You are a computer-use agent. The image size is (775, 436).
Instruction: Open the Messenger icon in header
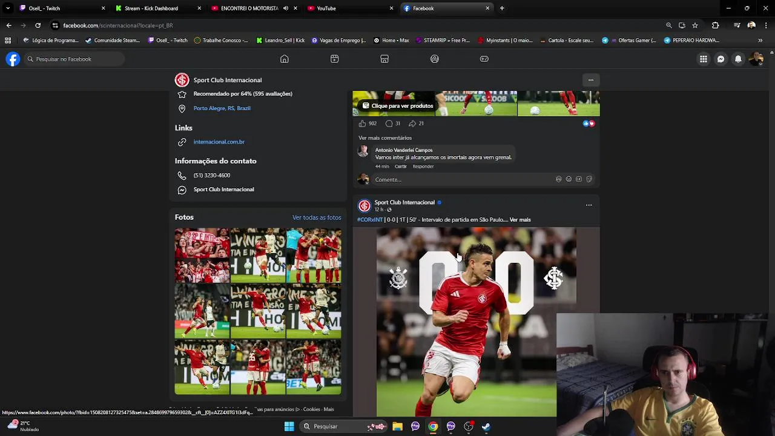721,59
